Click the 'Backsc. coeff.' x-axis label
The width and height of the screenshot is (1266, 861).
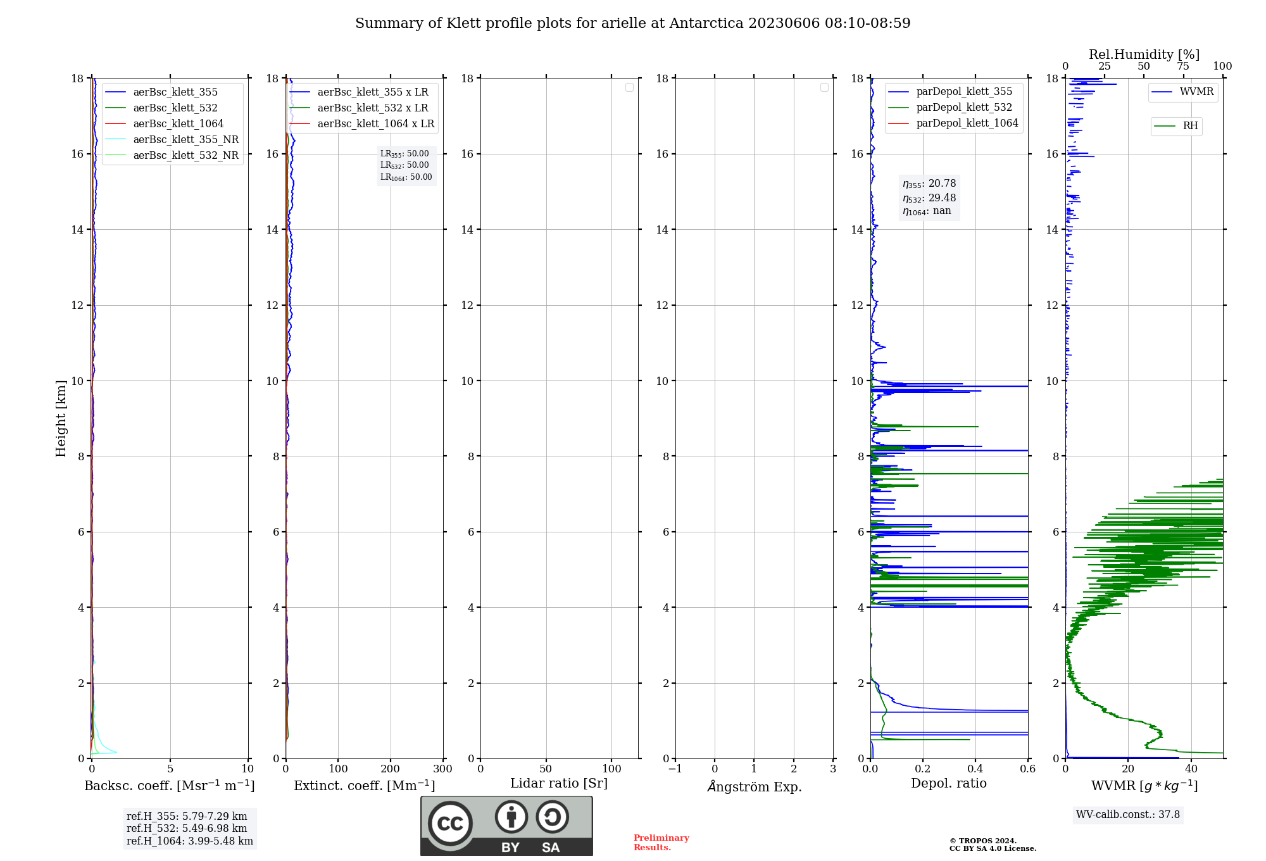pos(170,786)
